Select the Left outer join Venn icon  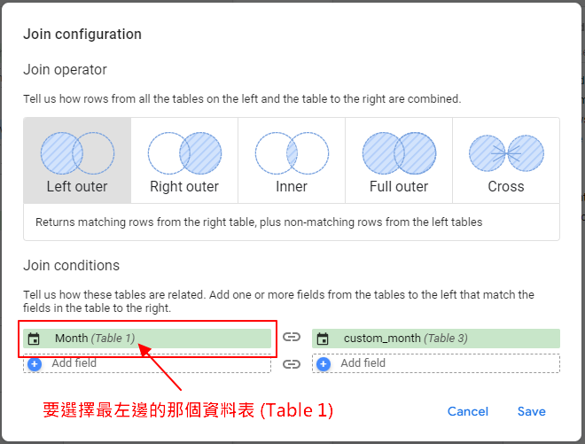pyautogui.click(x=77, y=152)
